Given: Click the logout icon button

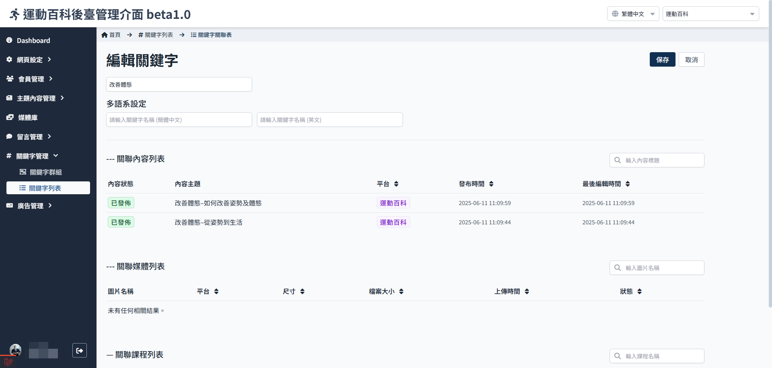Looking at the screenshot, I should click(80, 350).
